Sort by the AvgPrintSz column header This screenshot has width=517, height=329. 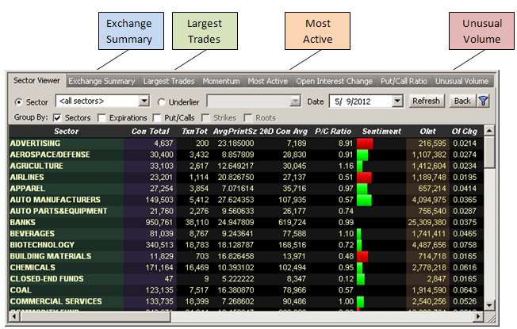pyautogui.click(x=235, y=132)
